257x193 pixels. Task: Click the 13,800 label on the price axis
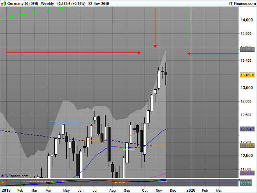pos(245,34)
